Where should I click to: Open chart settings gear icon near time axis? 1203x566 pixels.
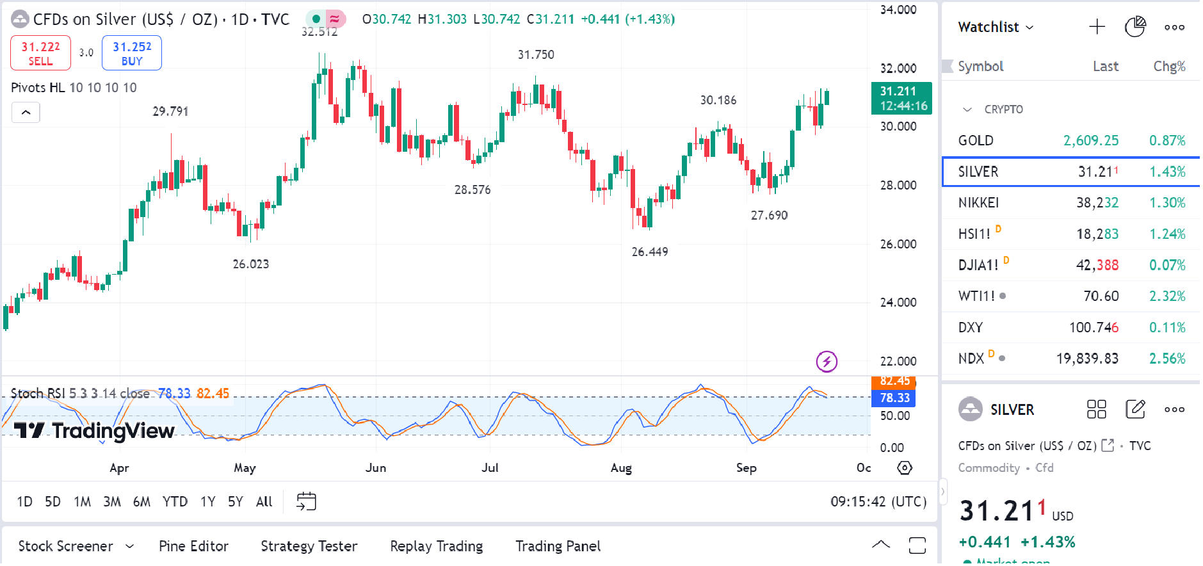click(x=904, y=468)
